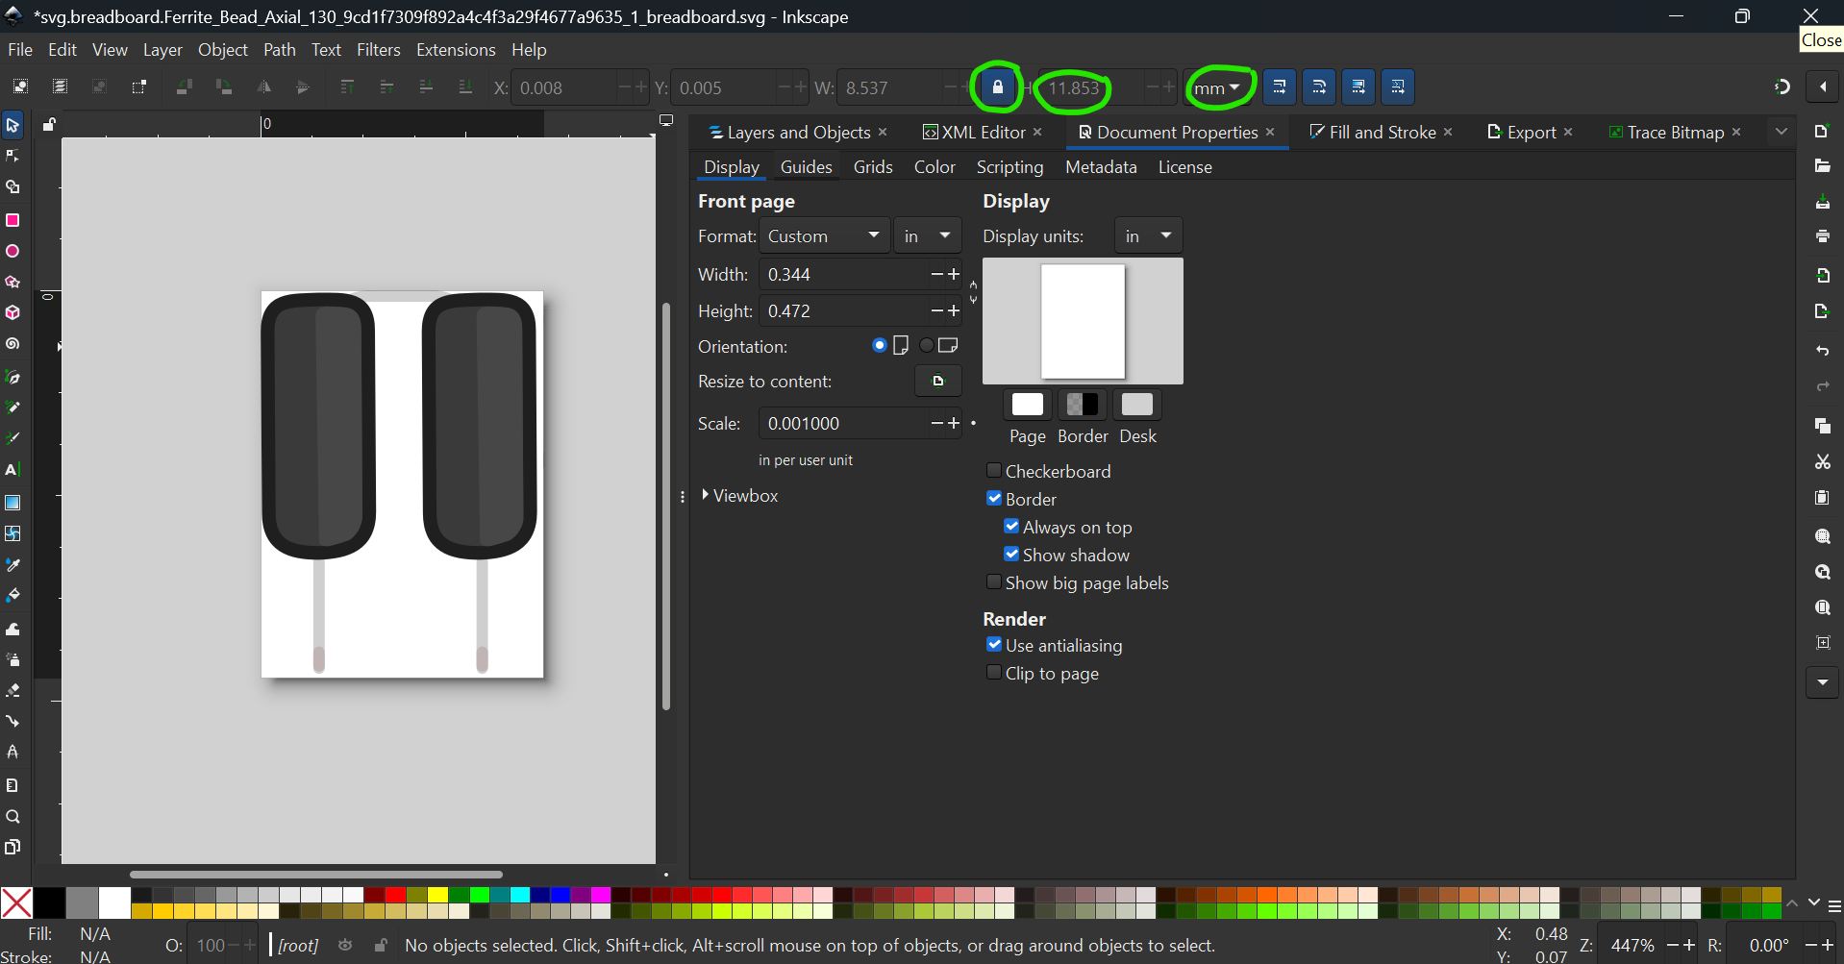The image size is (1844, 964).
Task: Enable the Clip to page checkbox
Action: click(x=994, y=673)
